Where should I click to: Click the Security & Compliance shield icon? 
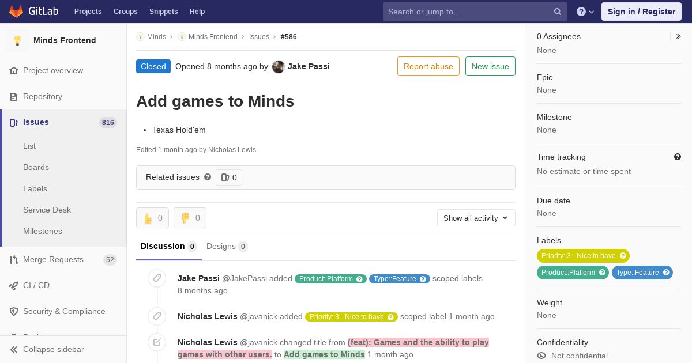click(x=14, y=311)
